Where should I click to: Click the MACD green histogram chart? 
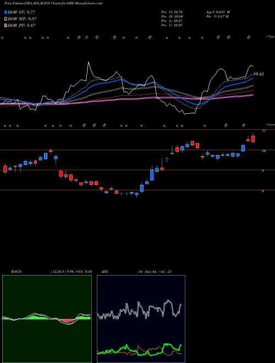click(47, 319)
